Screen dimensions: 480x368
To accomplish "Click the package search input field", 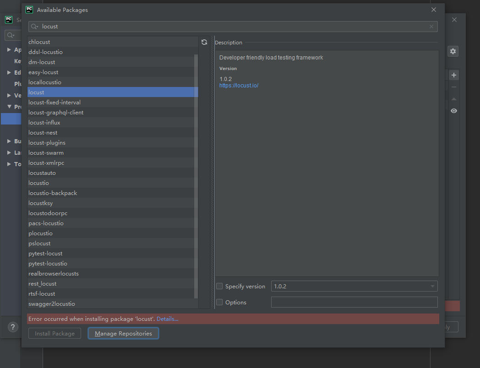I will tap(233, 27).
